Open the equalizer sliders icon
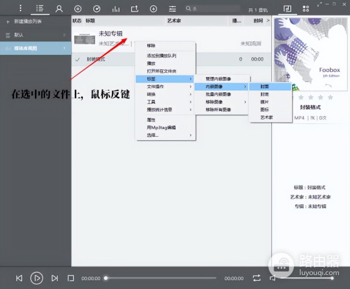350x289 pixels. [172, 9]
